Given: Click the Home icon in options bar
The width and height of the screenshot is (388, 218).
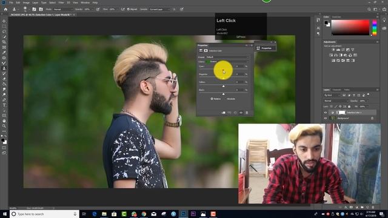Looking at the screenshot, I should coord(5,9).
